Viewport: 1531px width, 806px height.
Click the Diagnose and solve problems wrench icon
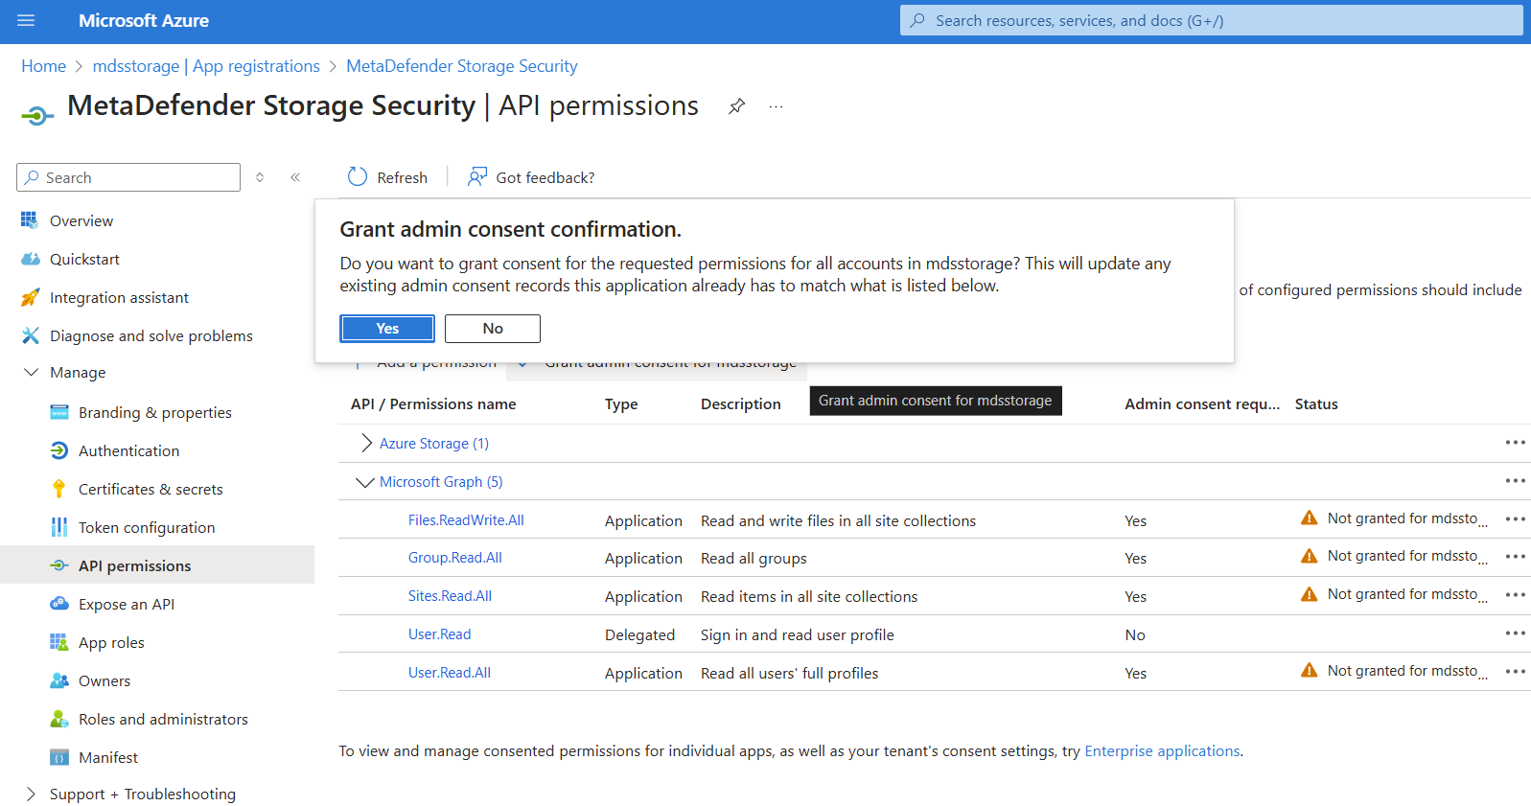point(31,335)
